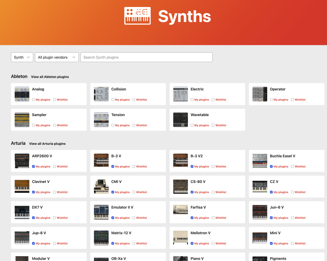This screenshot has height=261, width=327.
Task: Open the Farfisa V thumbnail
Action: tap(180, 210)
